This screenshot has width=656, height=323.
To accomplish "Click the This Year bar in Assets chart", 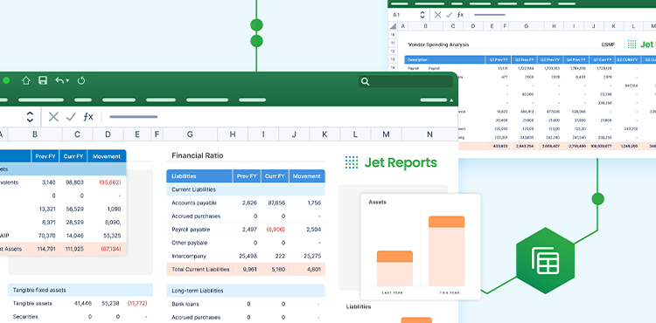I will coord(446,251).
